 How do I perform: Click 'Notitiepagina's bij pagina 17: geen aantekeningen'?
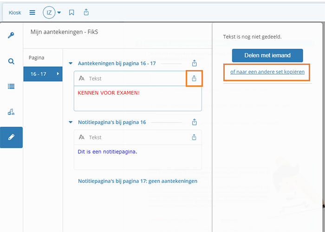[137, 181]
